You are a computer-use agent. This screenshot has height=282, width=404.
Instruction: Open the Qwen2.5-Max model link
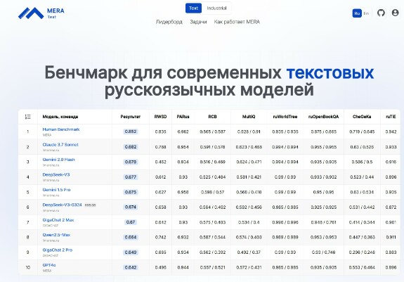(56, 235)
